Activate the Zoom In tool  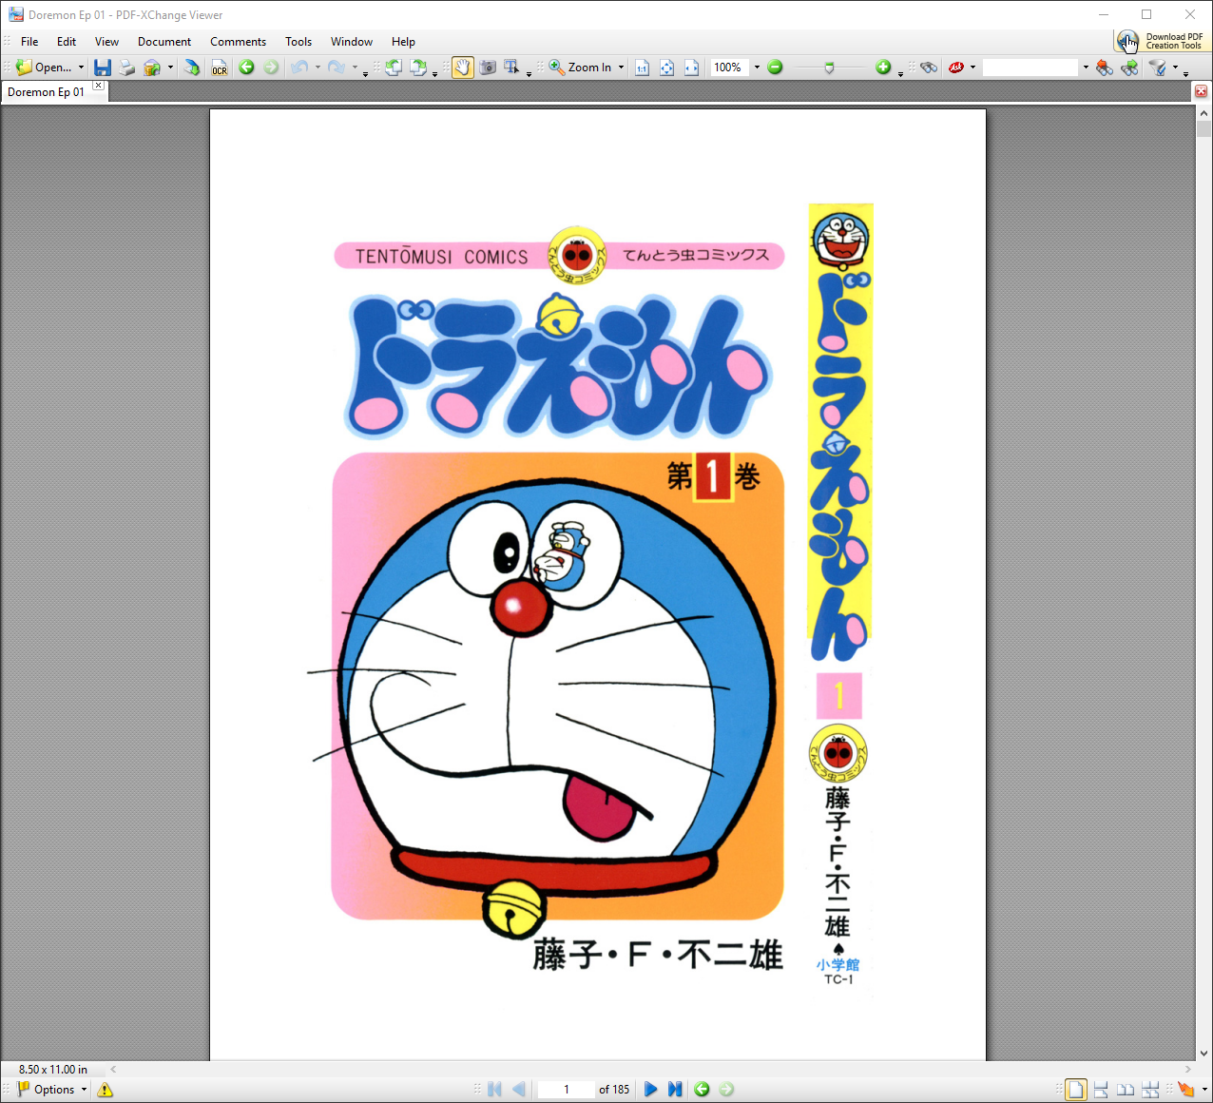[581, 68]
